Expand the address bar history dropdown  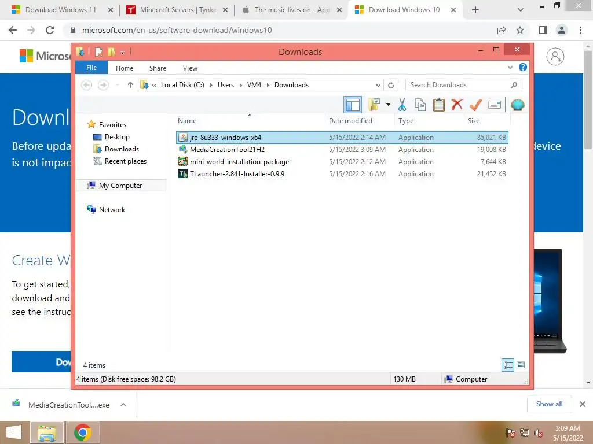378,86
